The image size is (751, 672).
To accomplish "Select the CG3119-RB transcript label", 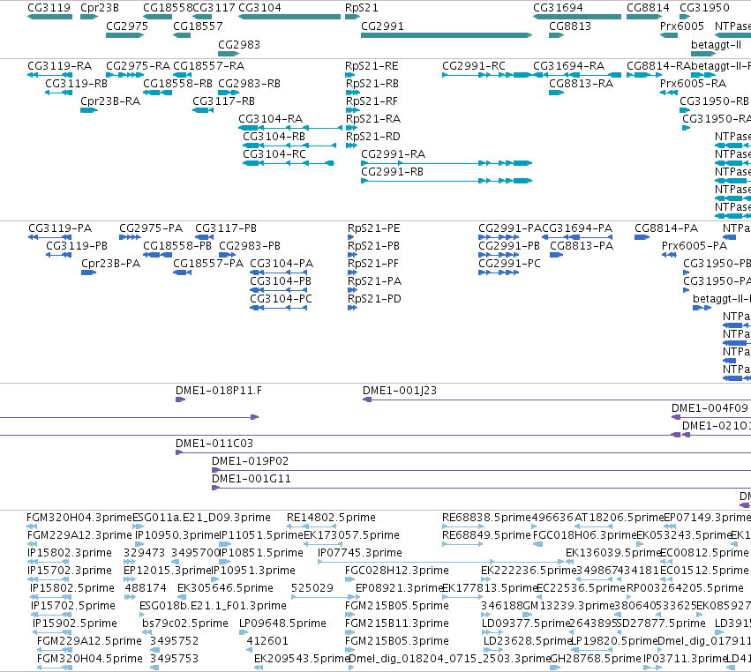I will tap(76, 83).
